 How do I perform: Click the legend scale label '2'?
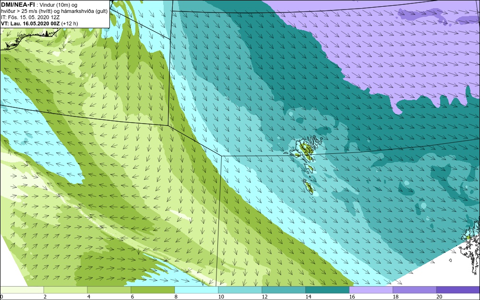[x=45, y=297]
